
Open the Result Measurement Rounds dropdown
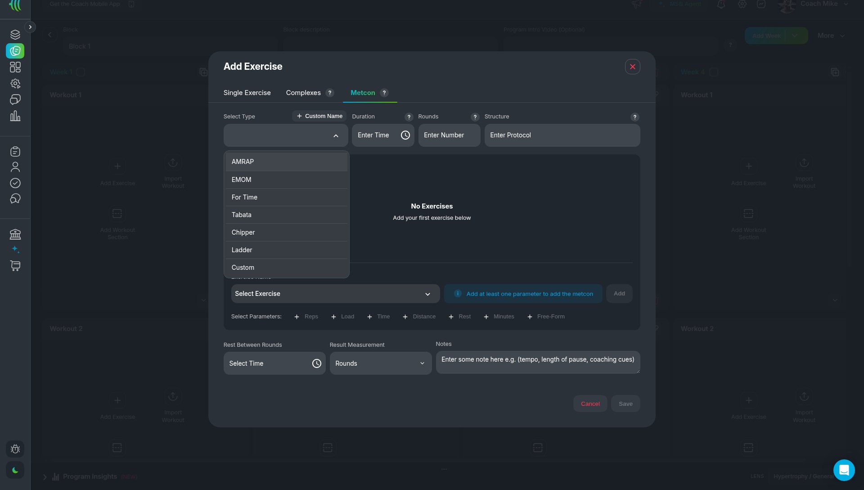(x=381, y=363)
